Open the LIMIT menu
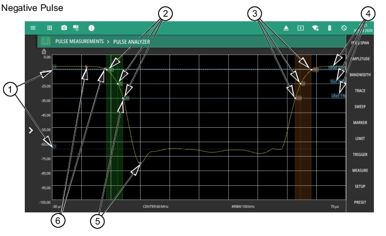The image size is (386, 236). [x=360, y=139]
